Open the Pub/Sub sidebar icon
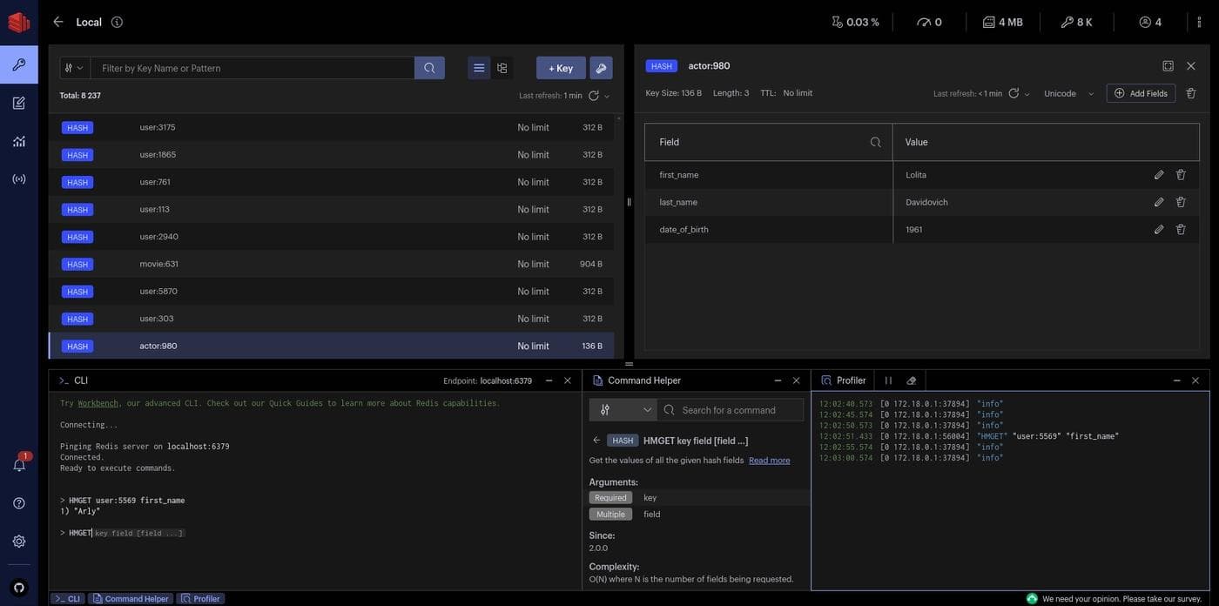The image size is (1219, 606). coord(18,178)
